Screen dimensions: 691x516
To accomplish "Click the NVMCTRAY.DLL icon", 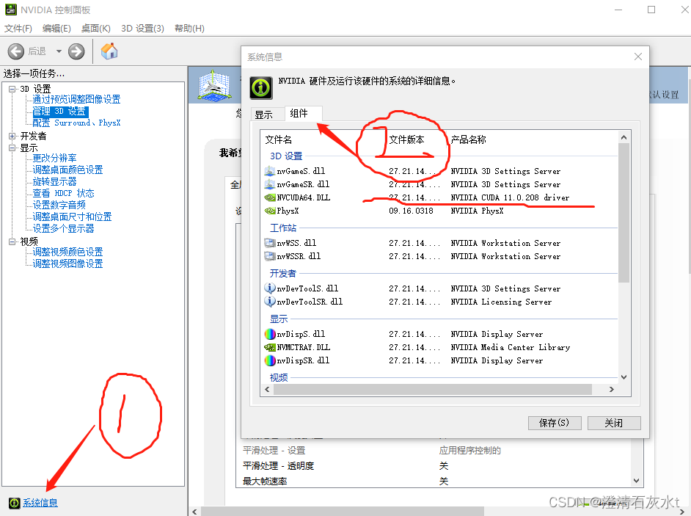I will [x=269, y=347].
